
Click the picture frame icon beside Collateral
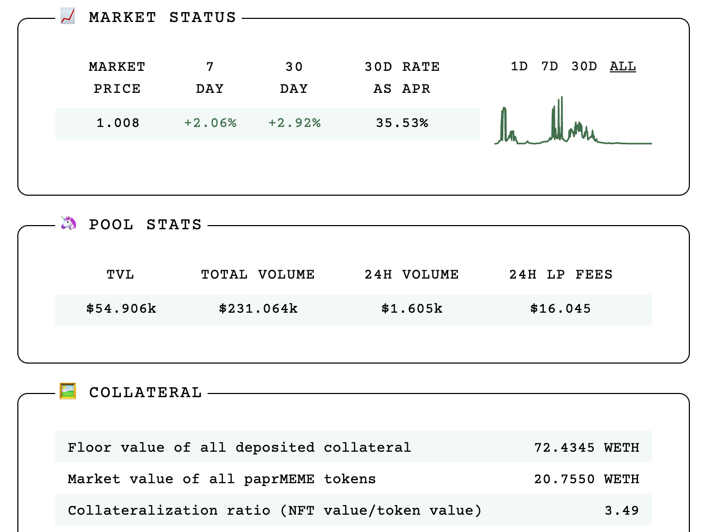tap(68, 391)
